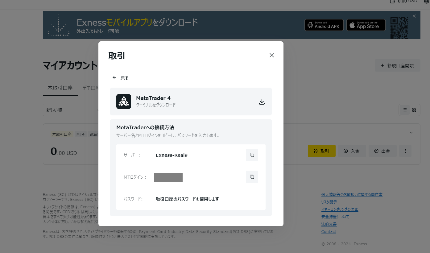Image resolution: width=430 pixels, height=253 pixels.
Task: Switch to the デモ口座 tab
Action: [91, 88]
